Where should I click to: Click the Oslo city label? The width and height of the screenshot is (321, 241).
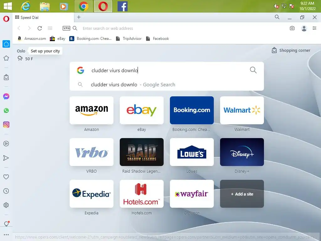(21, 51)
